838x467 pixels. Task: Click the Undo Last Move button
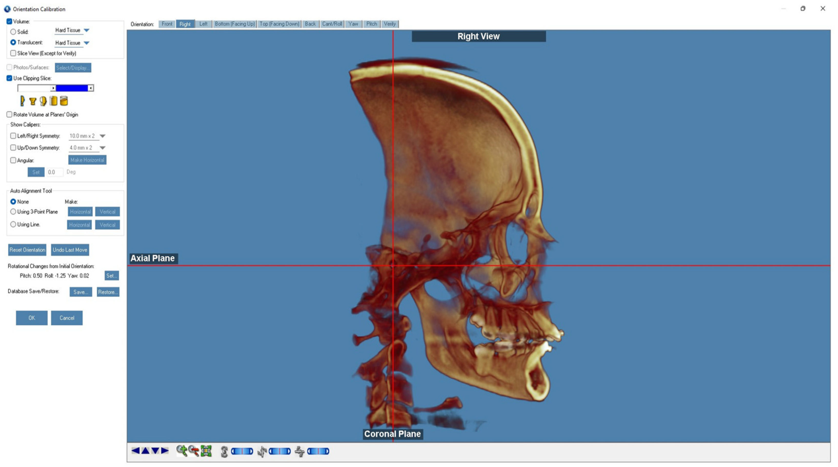[x=70, y=250]
